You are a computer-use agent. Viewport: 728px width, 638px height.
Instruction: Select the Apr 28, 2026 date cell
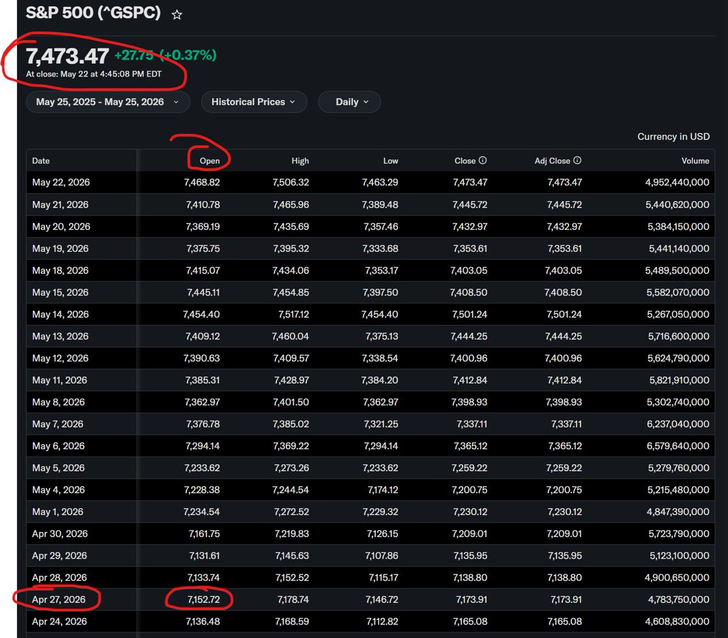click(59, 577)
